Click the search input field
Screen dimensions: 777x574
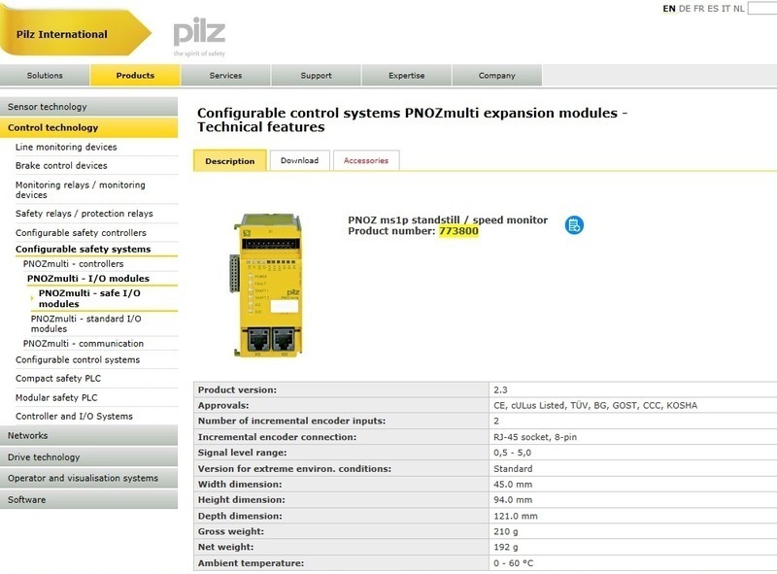[x=762, y=8]
